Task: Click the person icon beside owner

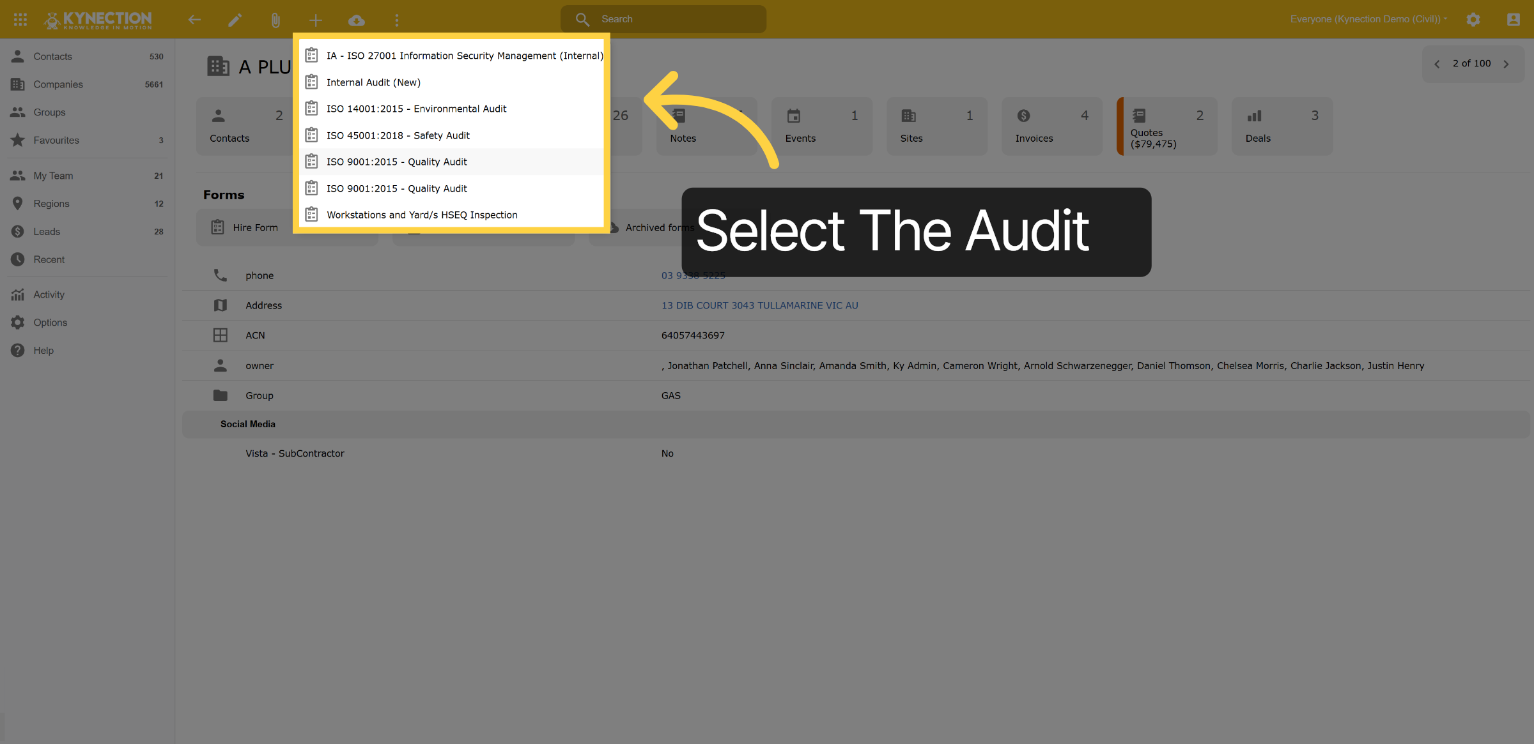Action: [x=220, y=365]
